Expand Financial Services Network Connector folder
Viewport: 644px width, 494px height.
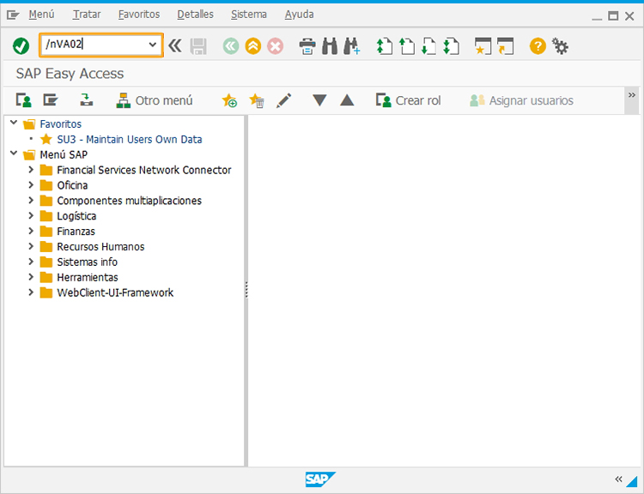[31, 170]
